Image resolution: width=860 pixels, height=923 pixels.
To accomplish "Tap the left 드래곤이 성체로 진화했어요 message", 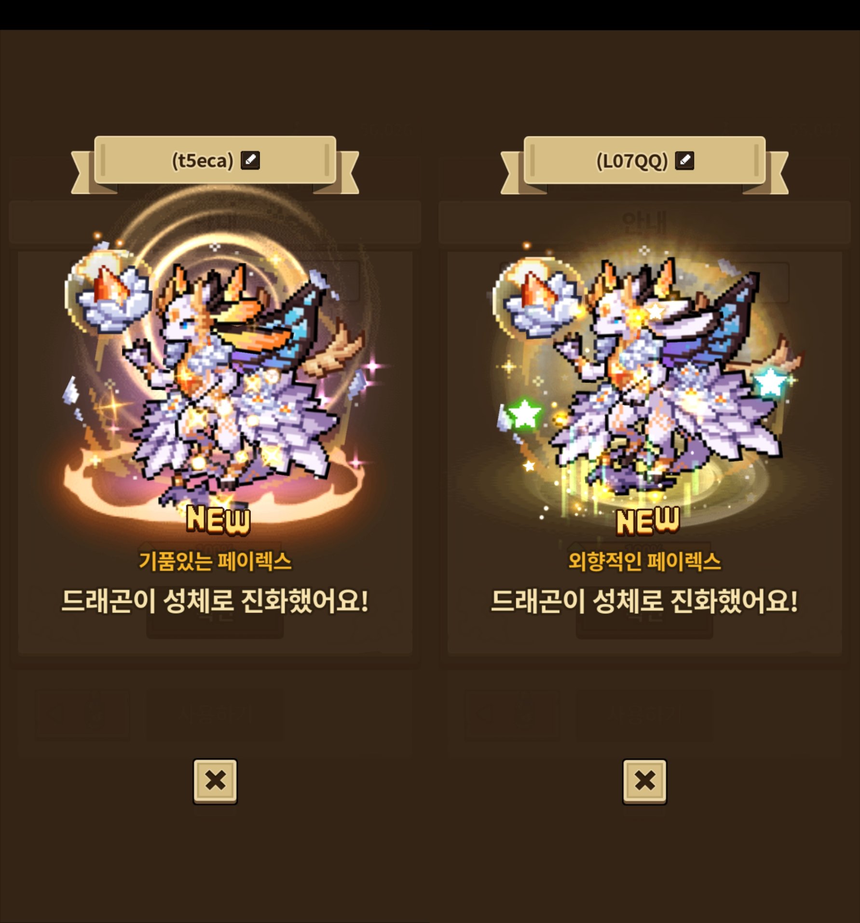I will pyautogui.click(x=215, y=601).
